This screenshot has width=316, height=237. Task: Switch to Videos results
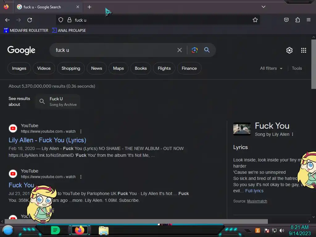44,68
